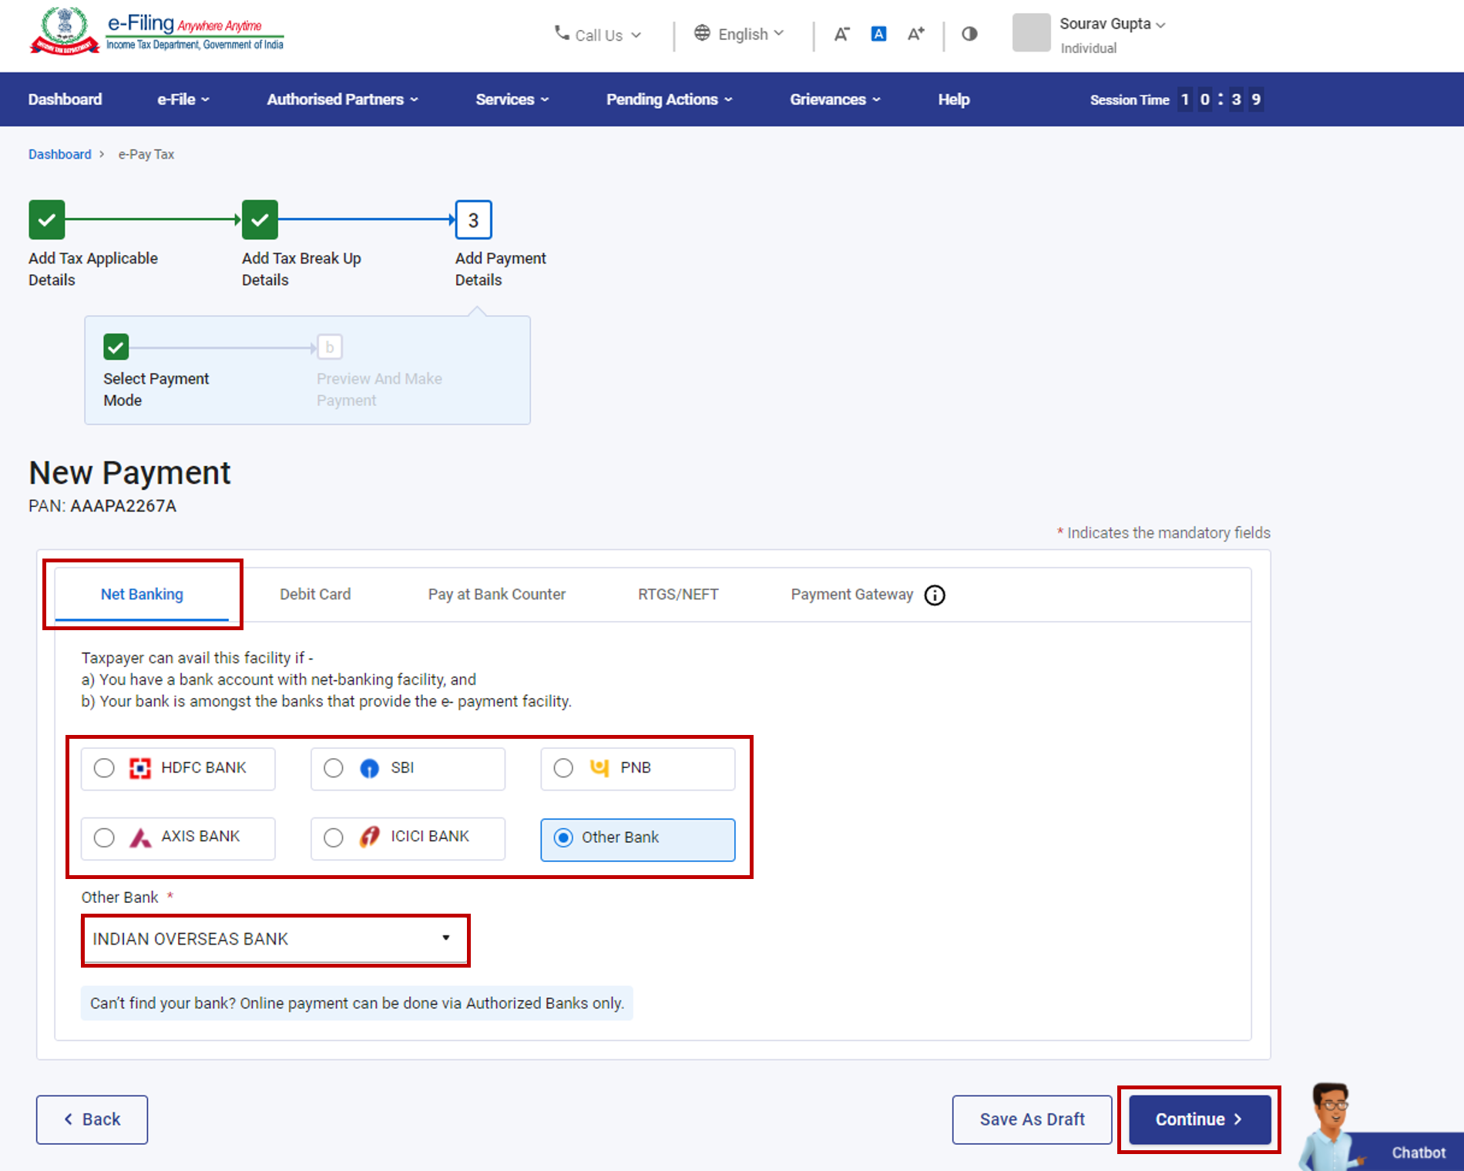Switch to the Debit Card tab
Viewport: 1464px width, 1171px height.
coord(315,594)
